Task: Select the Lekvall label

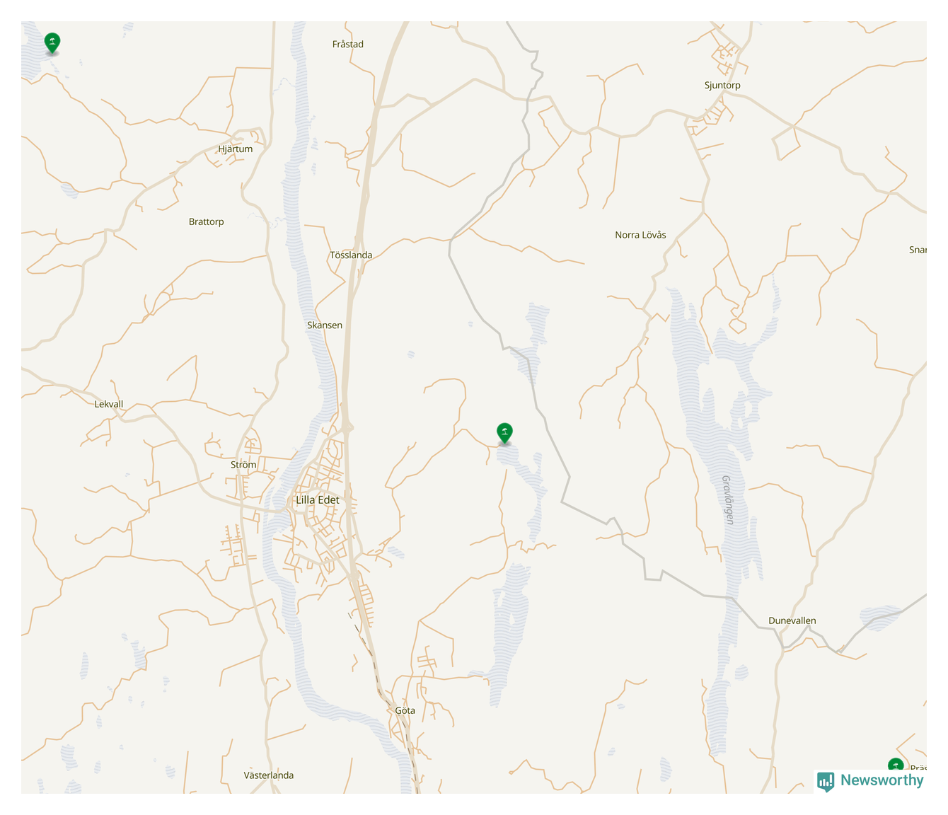Action: (x=109, y=404)
